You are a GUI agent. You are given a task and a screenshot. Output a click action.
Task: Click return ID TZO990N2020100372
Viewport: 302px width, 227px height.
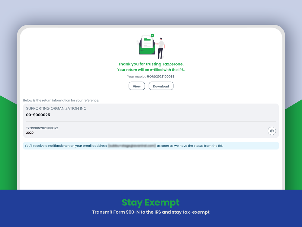click(42, 128)
